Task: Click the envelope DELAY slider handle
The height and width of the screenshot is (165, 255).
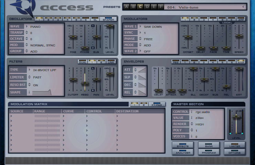Action: point(158,90)
